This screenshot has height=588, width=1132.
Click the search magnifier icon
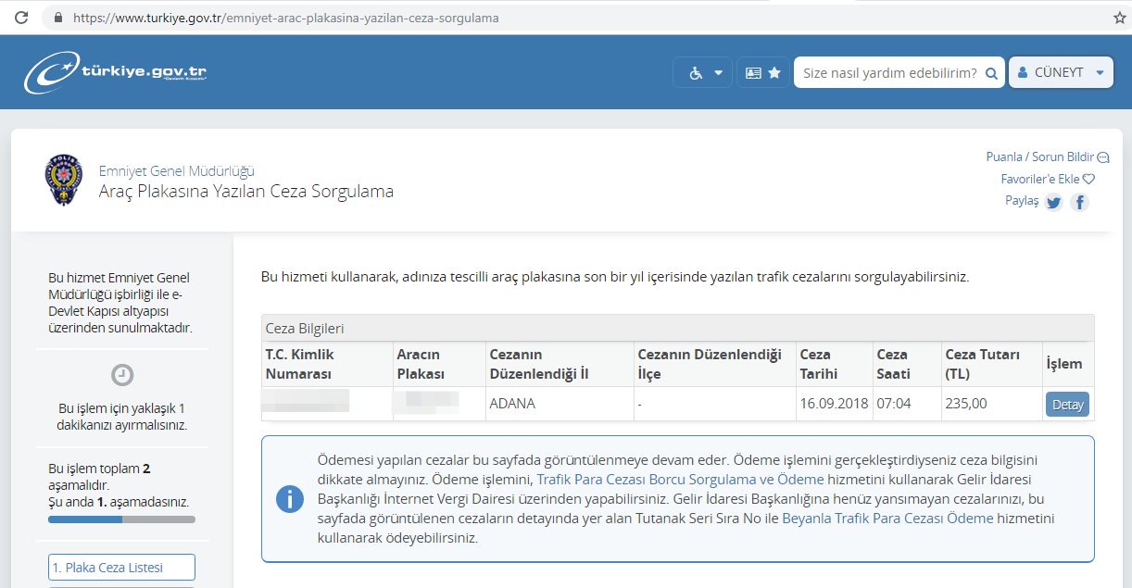coord(991,73)
